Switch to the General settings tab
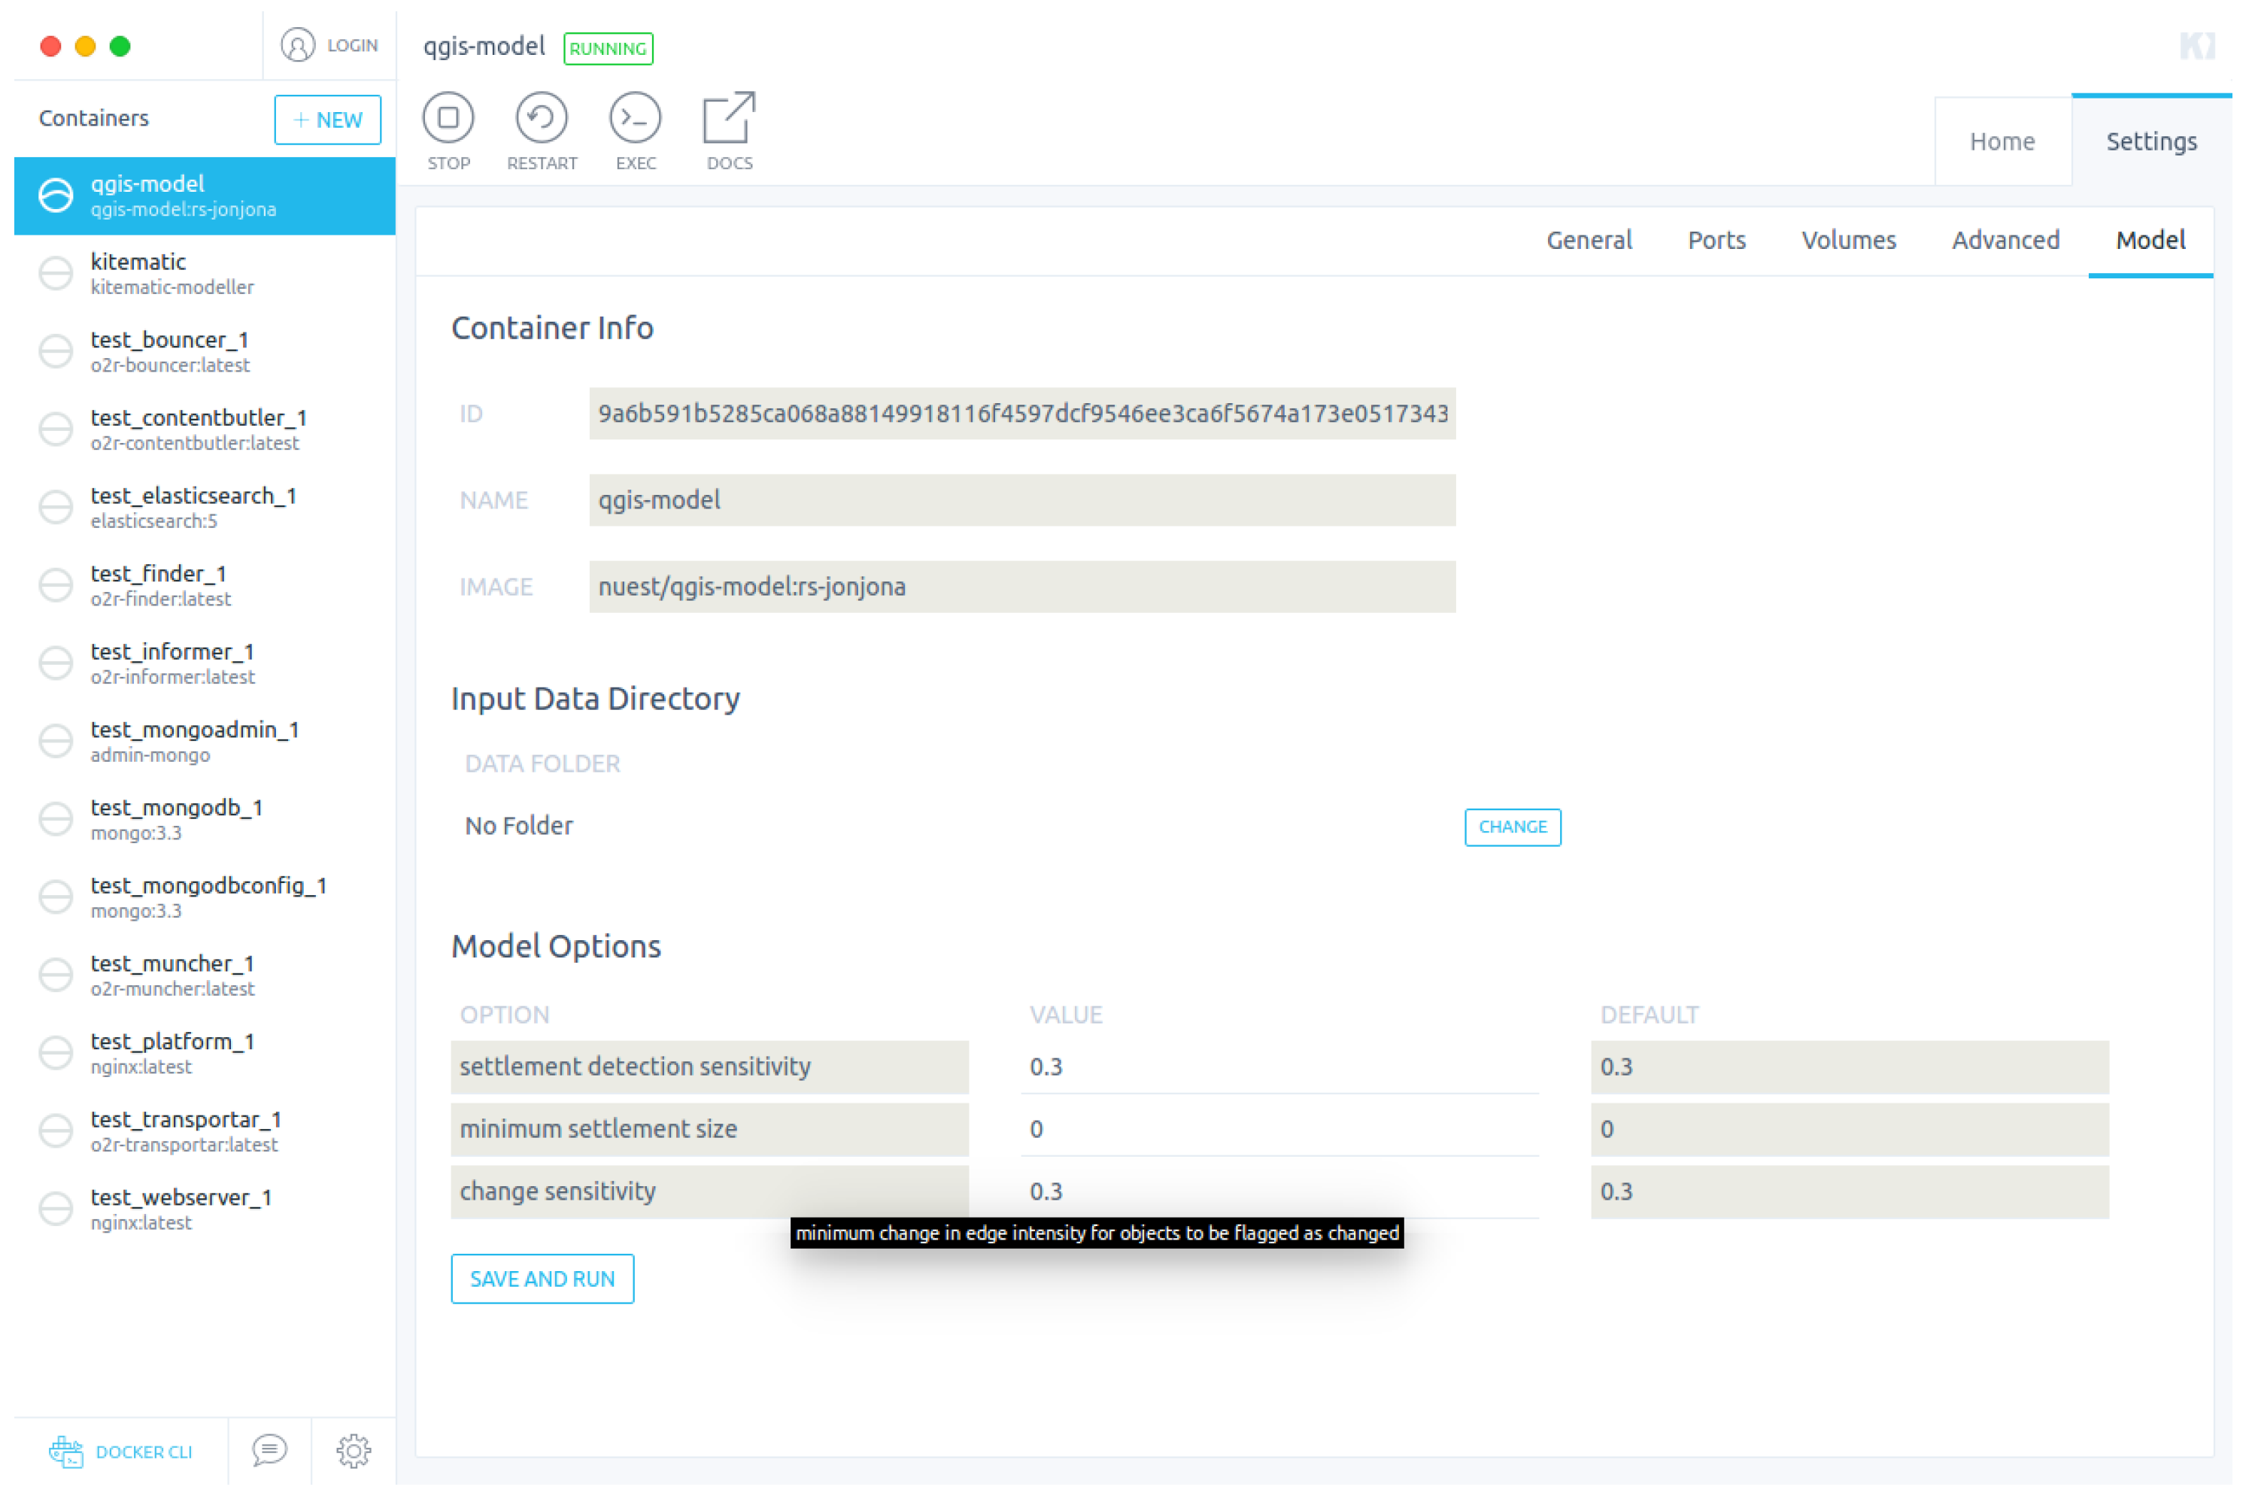This screenshot has width=2249, height=1499. [1589, 240]
